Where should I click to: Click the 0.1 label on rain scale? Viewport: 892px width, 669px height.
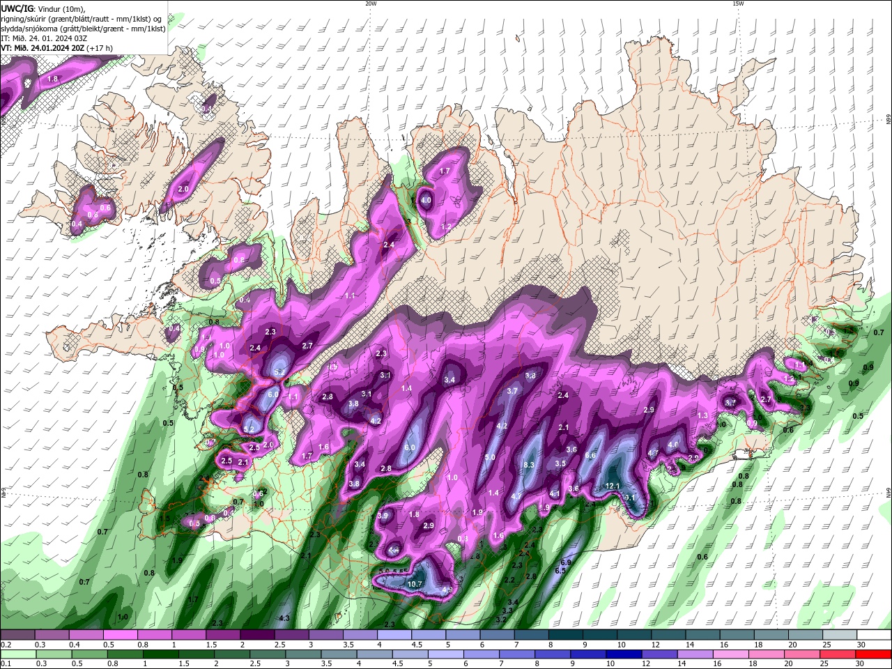6,664
